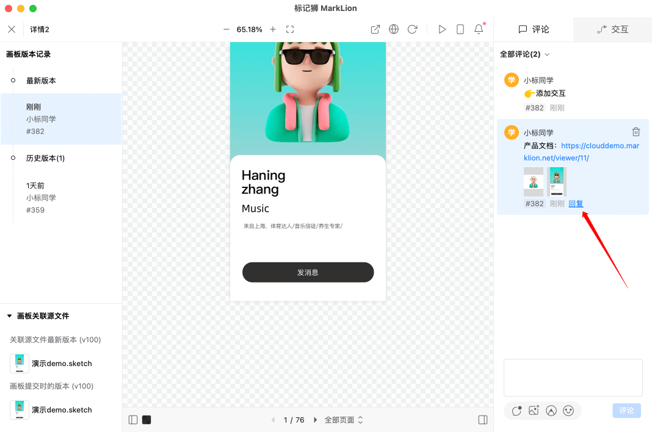652x432 pixels.
Task: Click the globe browser icon
Action: click(x=394, y=29)
